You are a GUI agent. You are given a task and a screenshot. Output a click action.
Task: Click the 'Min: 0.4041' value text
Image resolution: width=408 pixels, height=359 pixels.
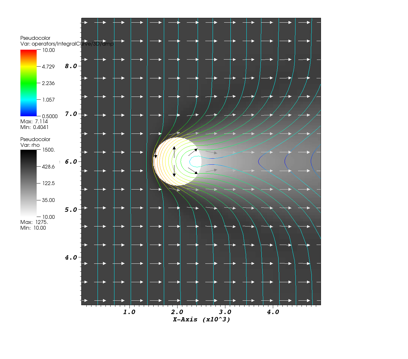click(x=34, y=127)
